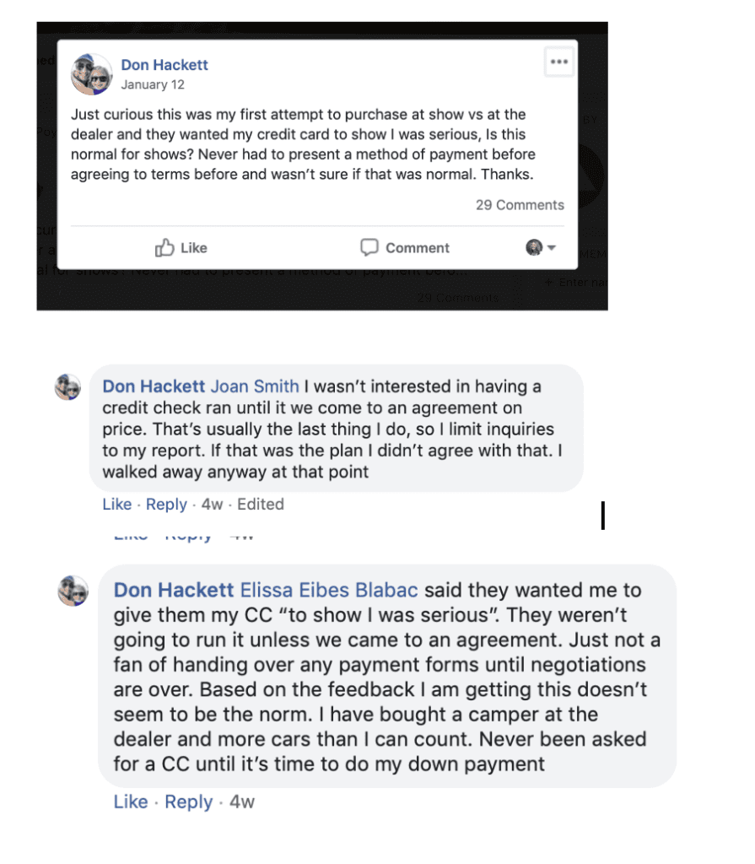Reply to the comment mentioning Elissa Eibes Blabac
Viewport: 755px width, 864px height.
tap(188, 802)
